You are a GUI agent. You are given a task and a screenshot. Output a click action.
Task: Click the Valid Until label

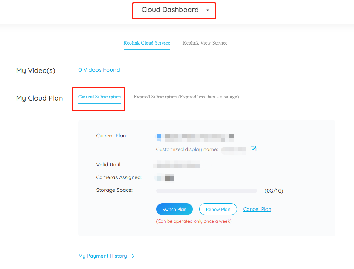(109, 165)
